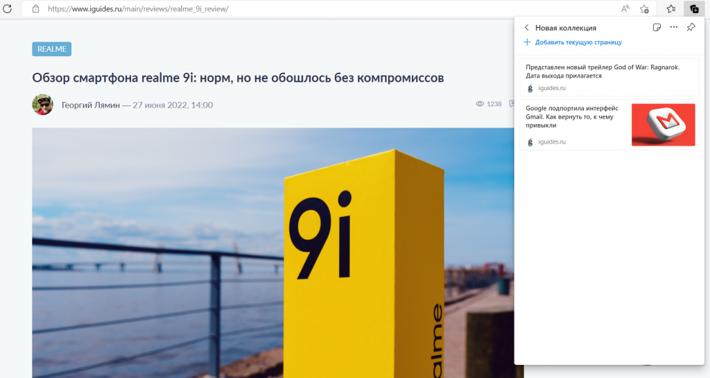Image resolution: width=710 pixels, height=378 pixels.
Task: Activate the Read Aloud icon
Action: (x=625, y=9)
